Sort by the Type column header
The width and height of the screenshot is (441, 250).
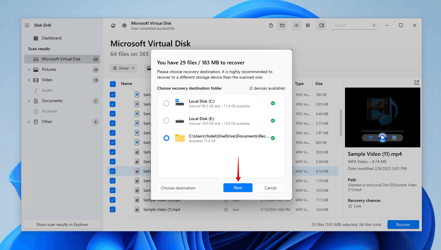(x=299, y=84)
